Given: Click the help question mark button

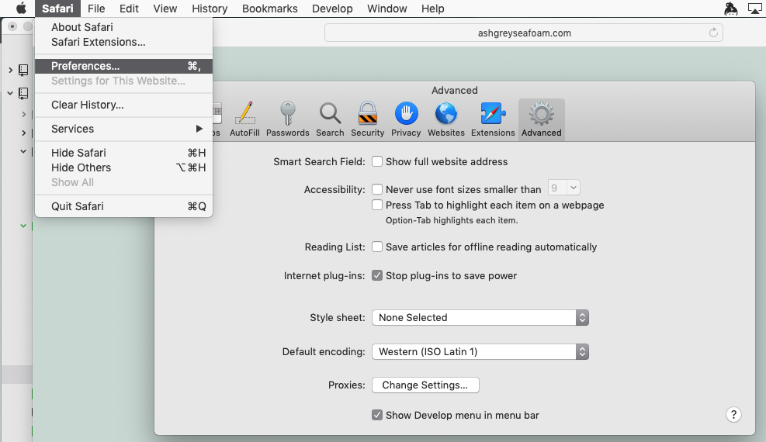Looking at the screenshot, I should pos(733,414).
